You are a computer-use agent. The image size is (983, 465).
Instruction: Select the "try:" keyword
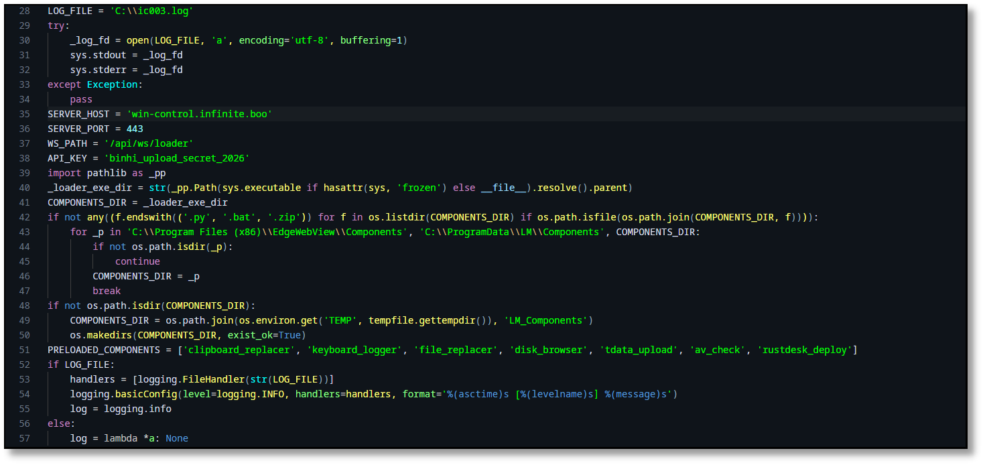tap(59, 25)
